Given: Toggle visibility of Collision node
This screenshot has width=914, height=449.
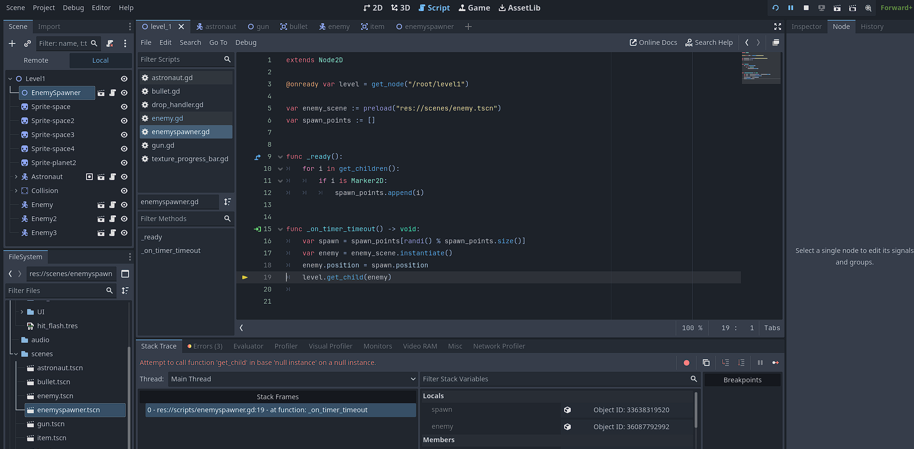Looking at the screenshot, I should [x=124, y=191].
